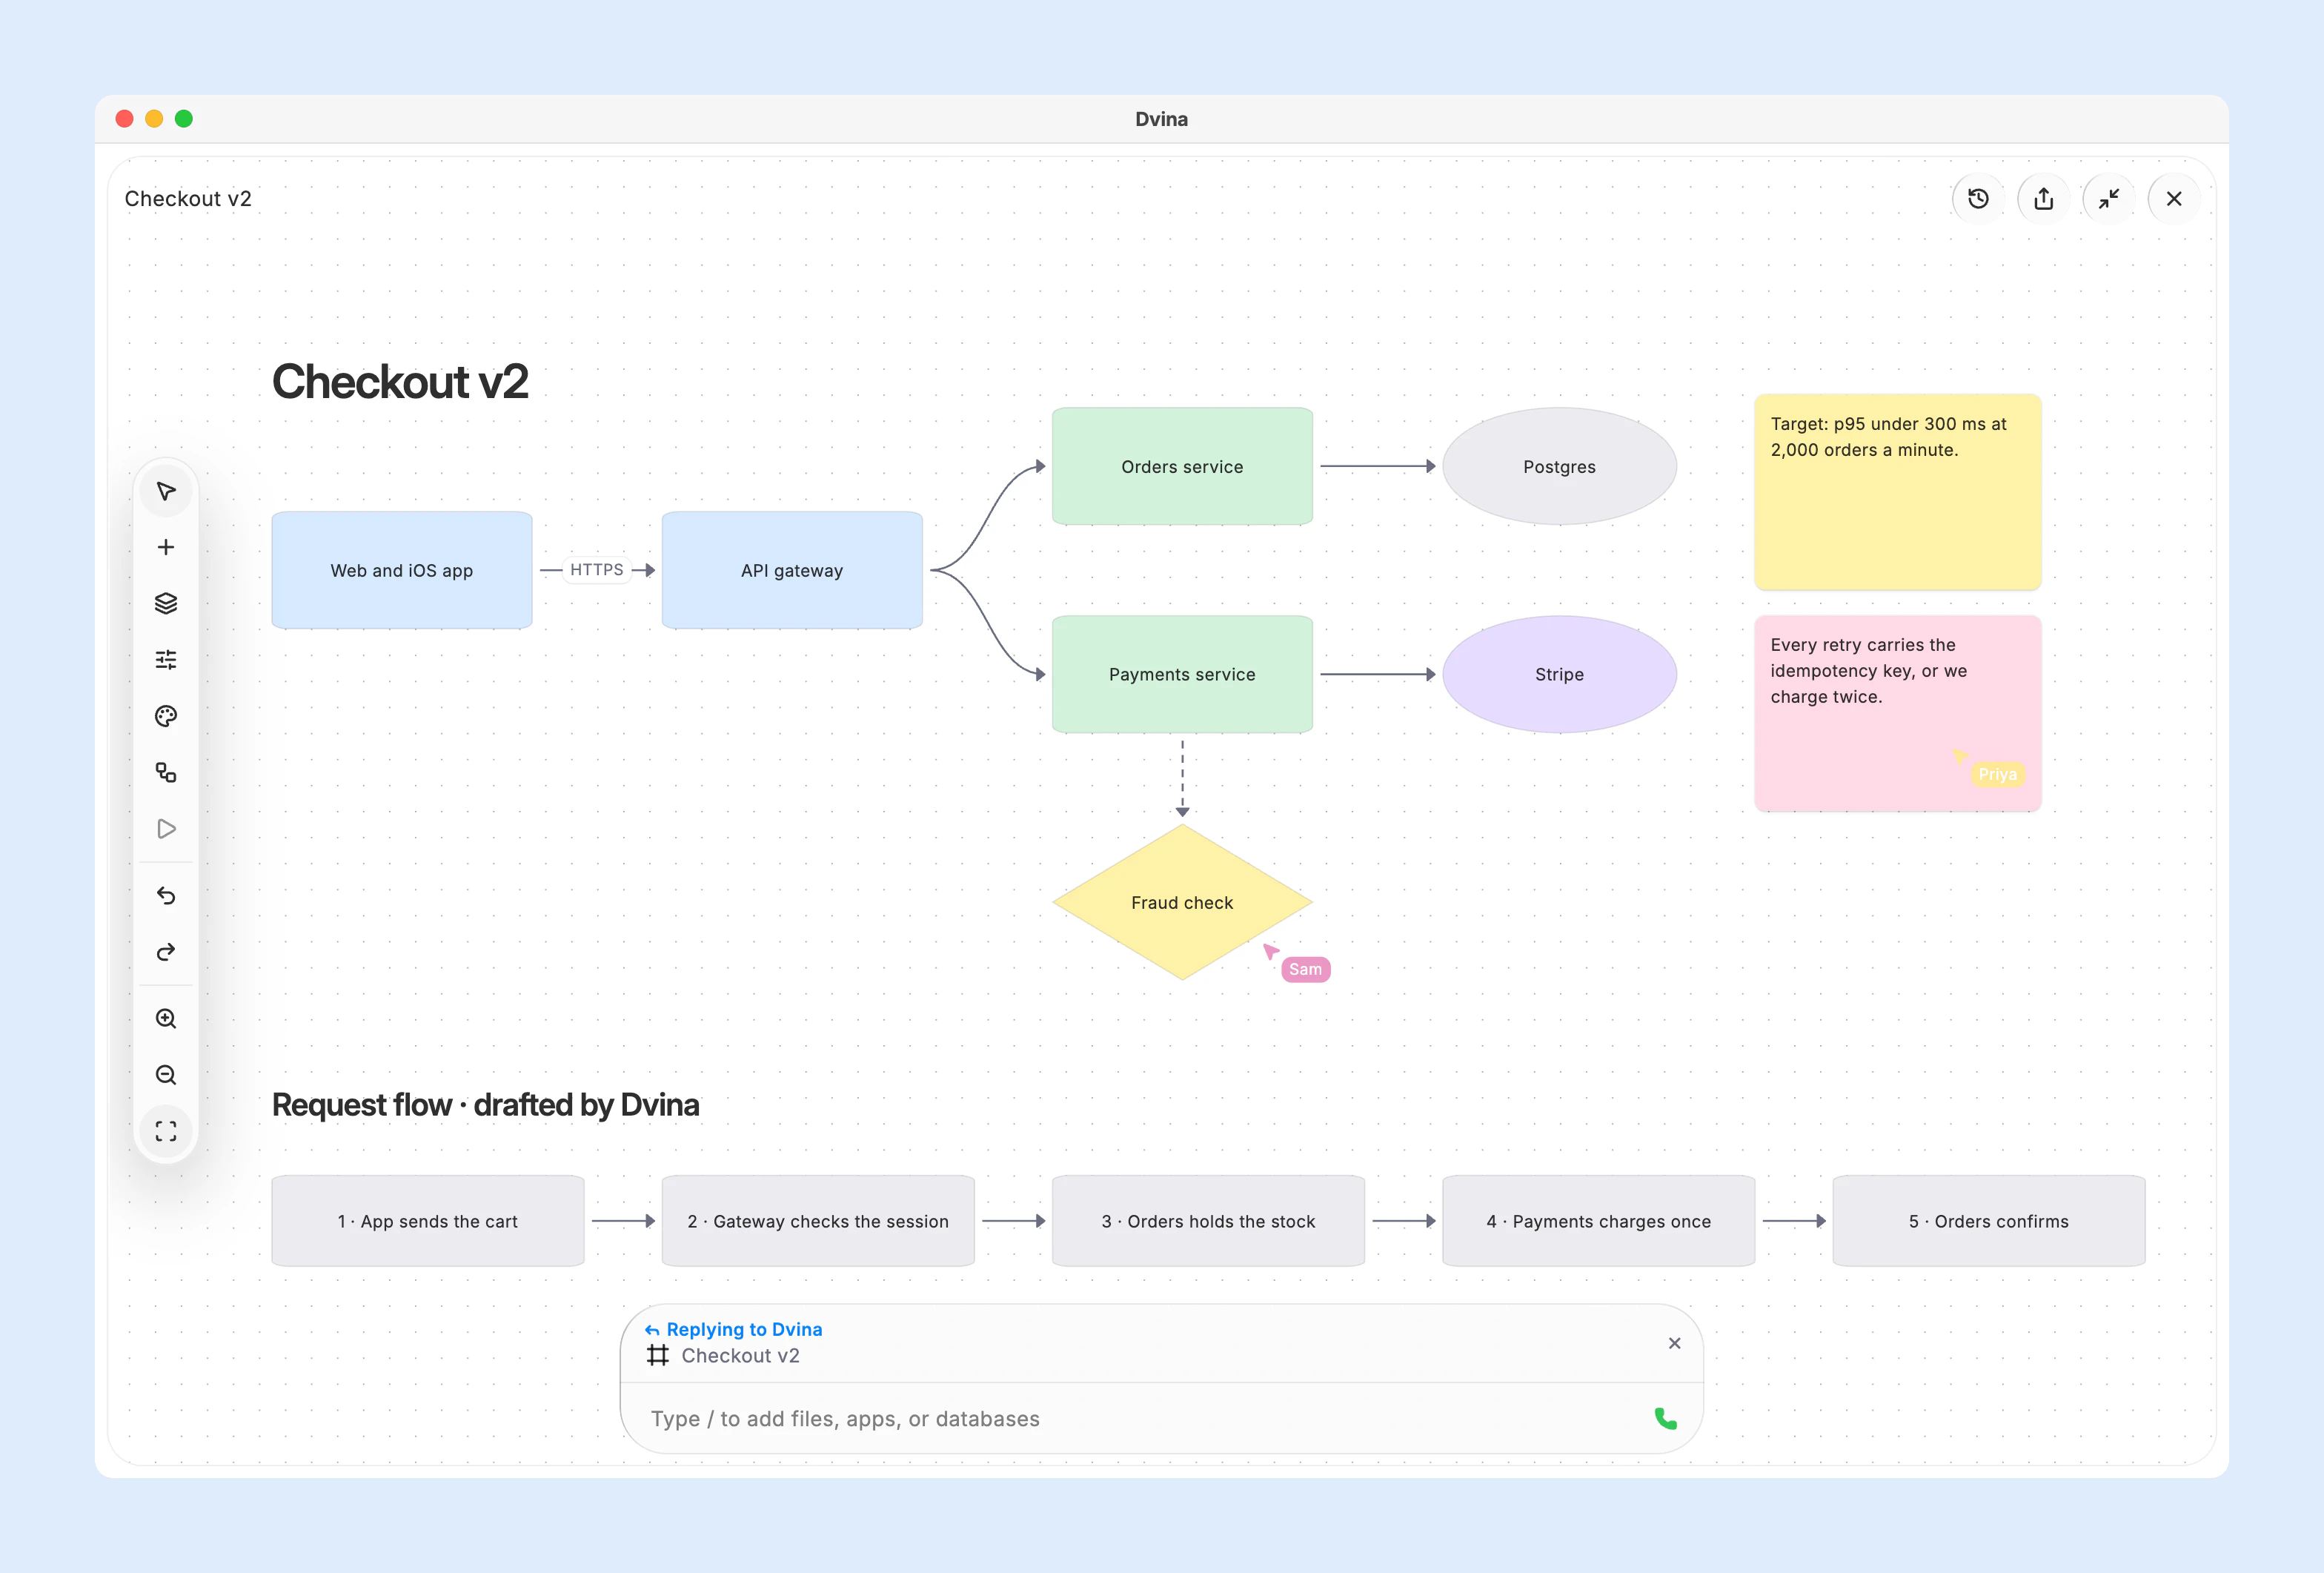The width and height of the screenshot is (2324, 1573).
Task: Select step 4 Payments charges once
Action: coord(1598,1221)
